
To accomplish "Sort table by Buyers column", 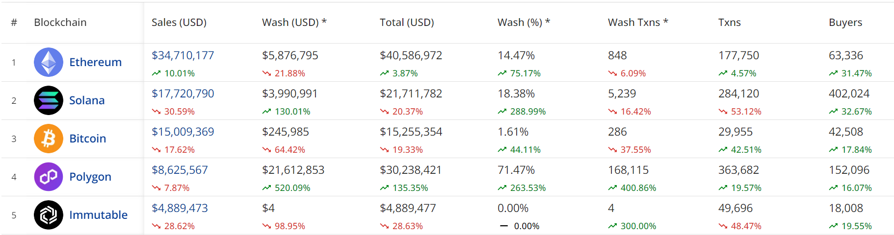I will 845,23.
